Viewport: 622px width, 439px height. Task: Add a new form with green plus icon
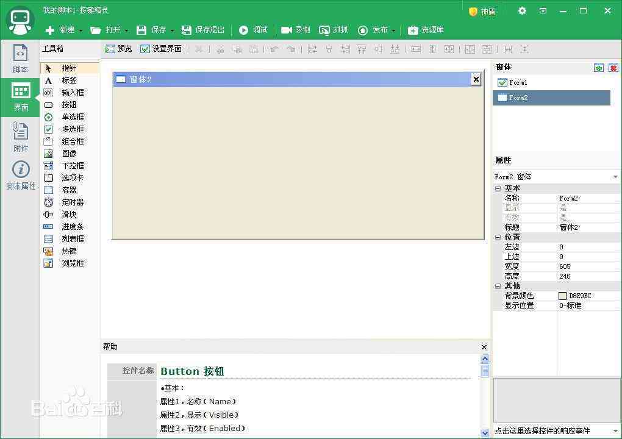pyautogui.click(x=599, y=68)
